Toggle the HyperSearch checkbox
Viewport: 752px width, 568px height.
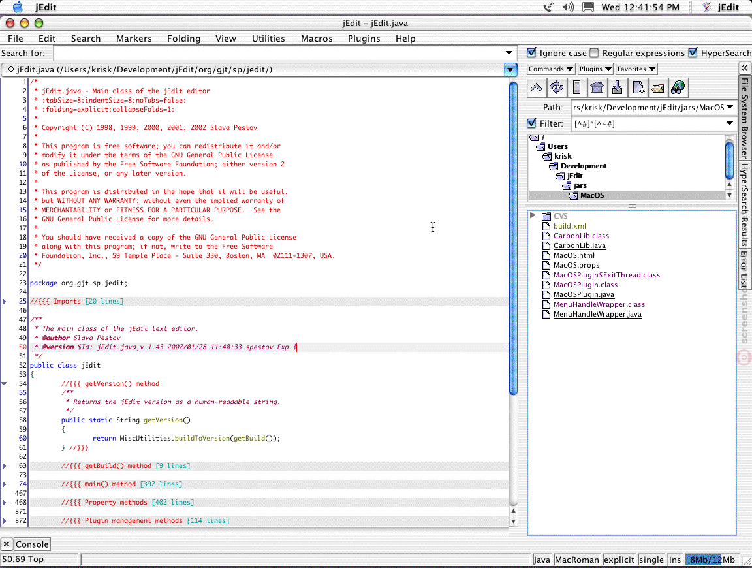(693, 53)
